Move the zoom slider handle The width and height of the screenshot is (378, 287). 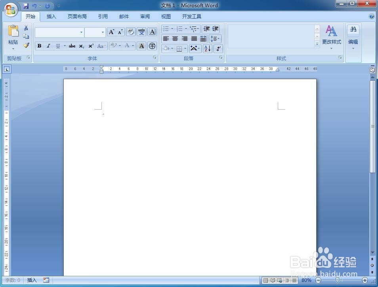[x=338, y=280]
